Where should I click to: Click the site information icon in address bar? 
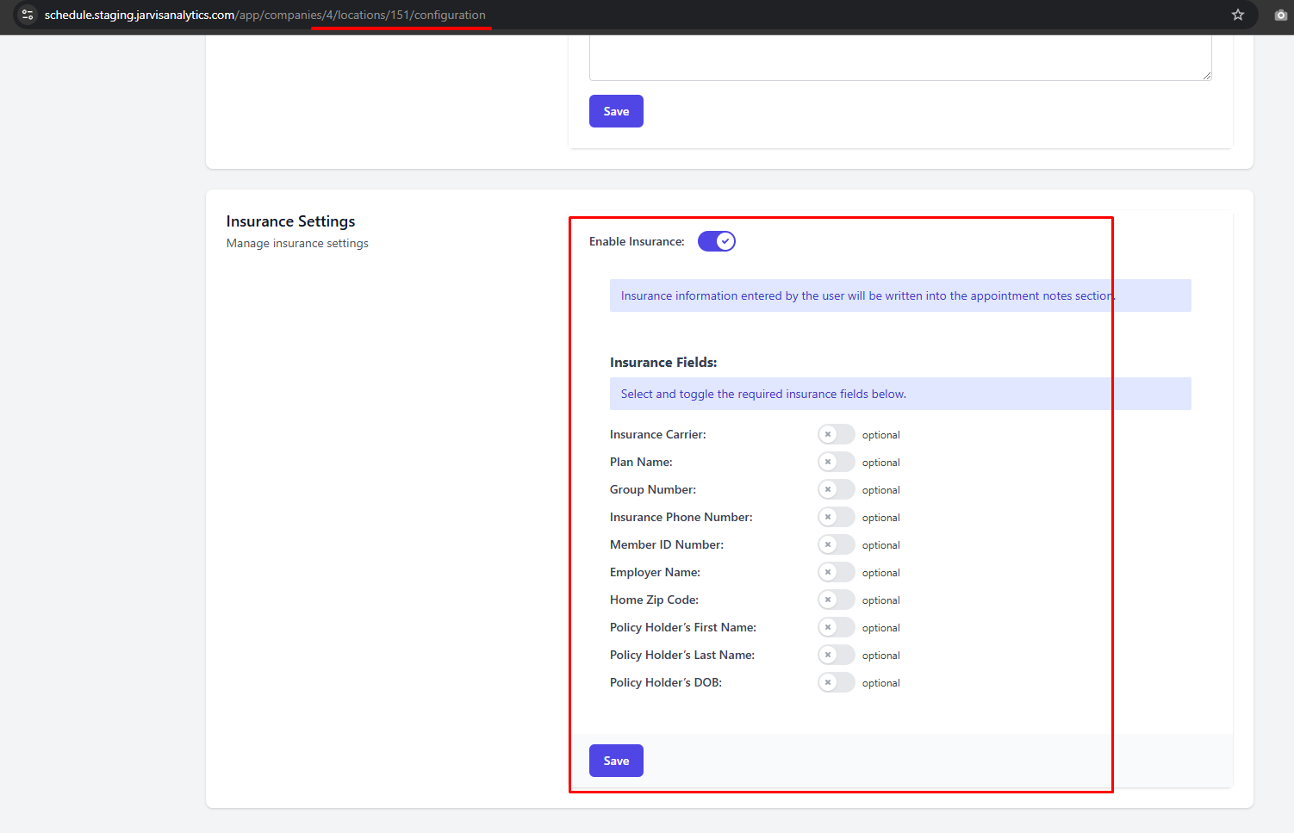tap(28, 15)
